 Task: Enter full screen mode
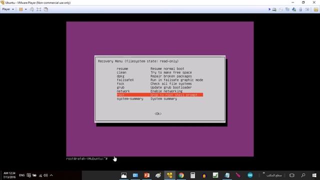39,9
